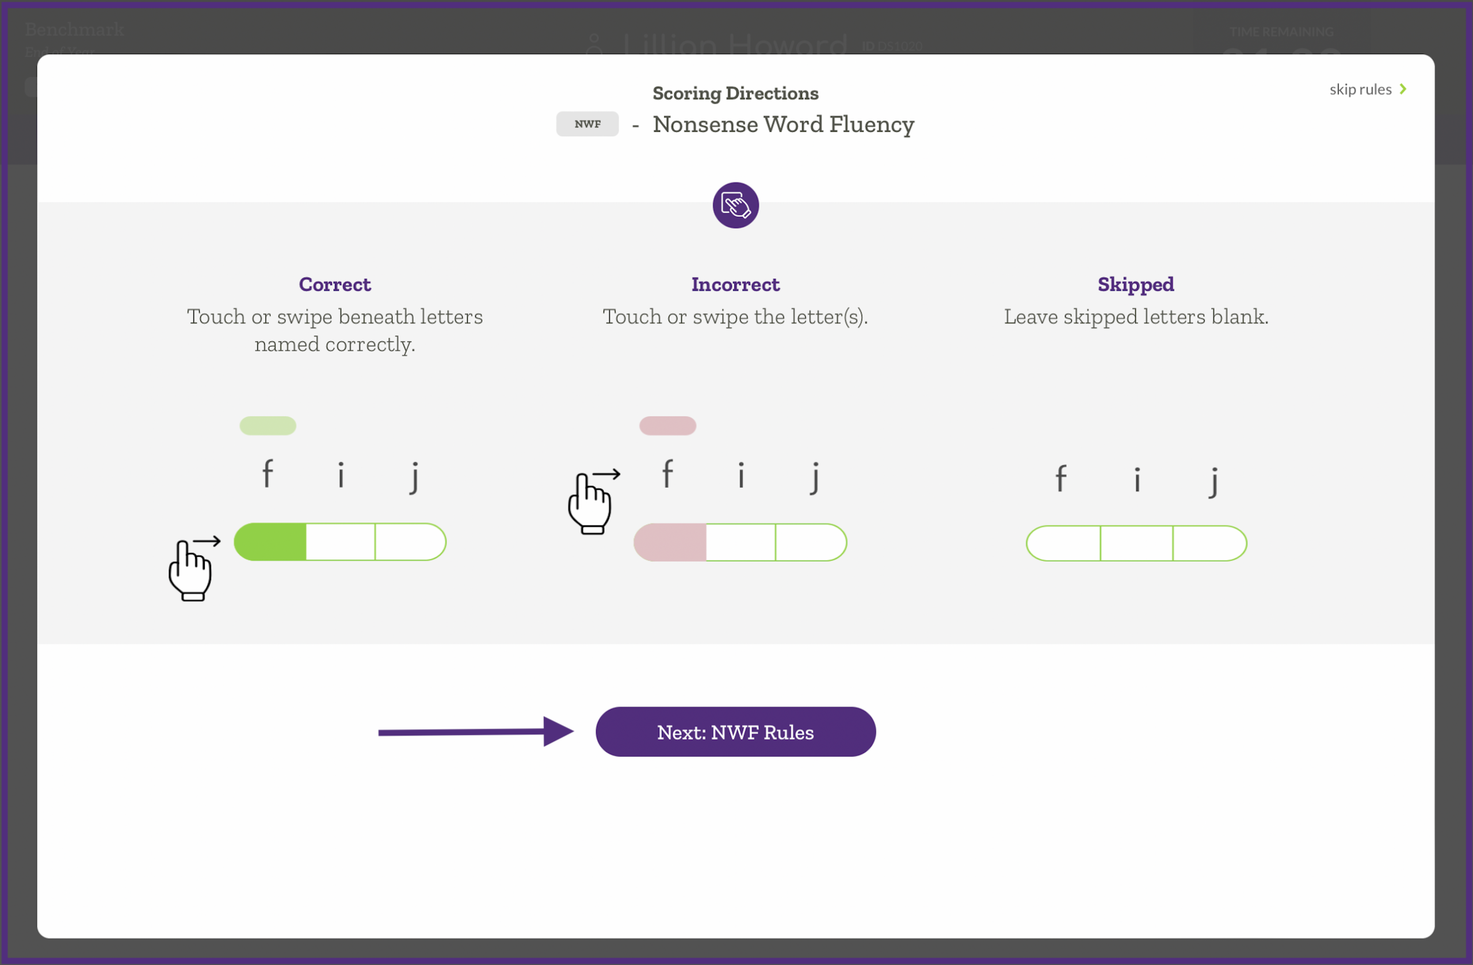Click the green pill above the Correct example
The height and width of the screenshot is (965, 1473).
coord(268,426)
